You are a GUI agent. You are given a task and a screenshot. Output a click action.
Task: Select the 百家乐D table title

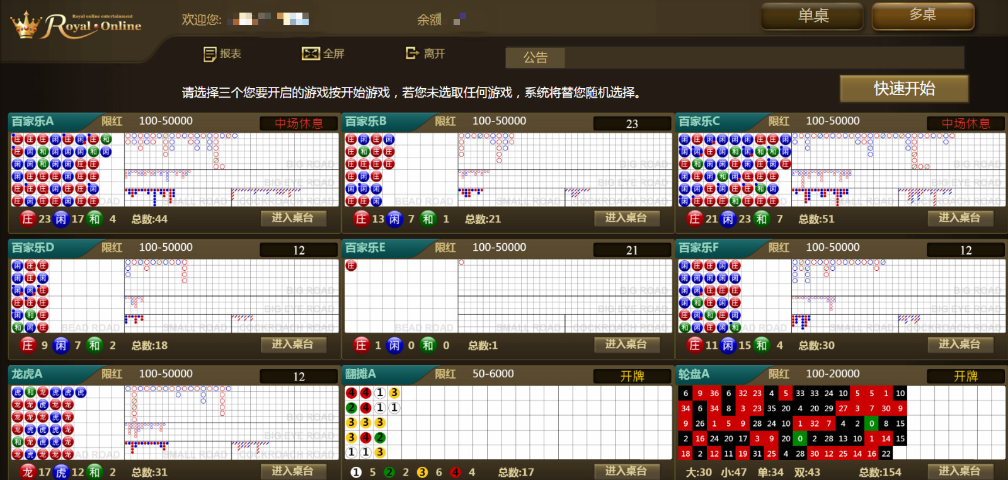33,248
